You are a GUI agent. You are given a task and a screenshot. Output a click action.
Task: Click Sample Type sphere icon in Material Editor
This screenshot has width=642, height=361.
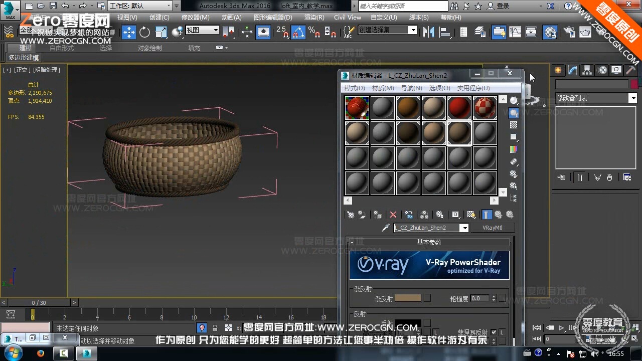(x=514, y=100)
